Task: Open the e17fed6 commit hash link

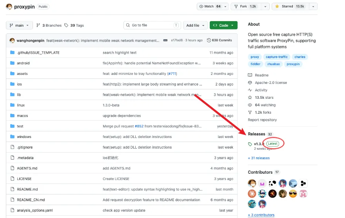Action: 177,40
